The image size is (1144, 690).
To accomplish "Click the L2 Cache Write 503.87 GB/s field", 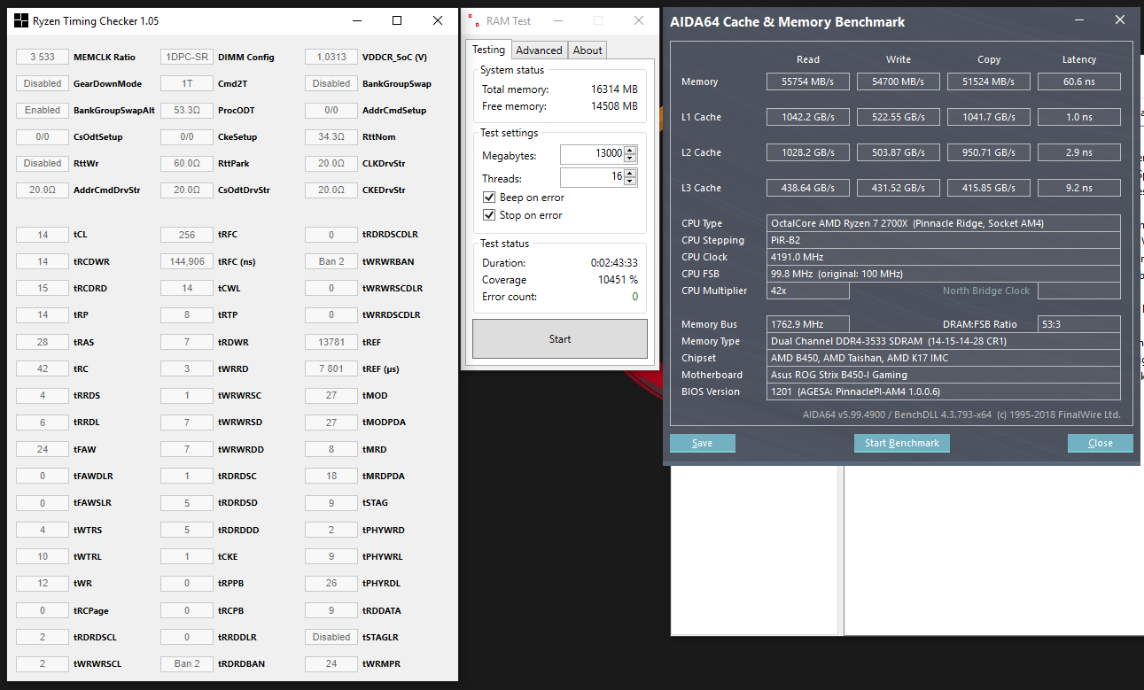I will pos(899,152).
